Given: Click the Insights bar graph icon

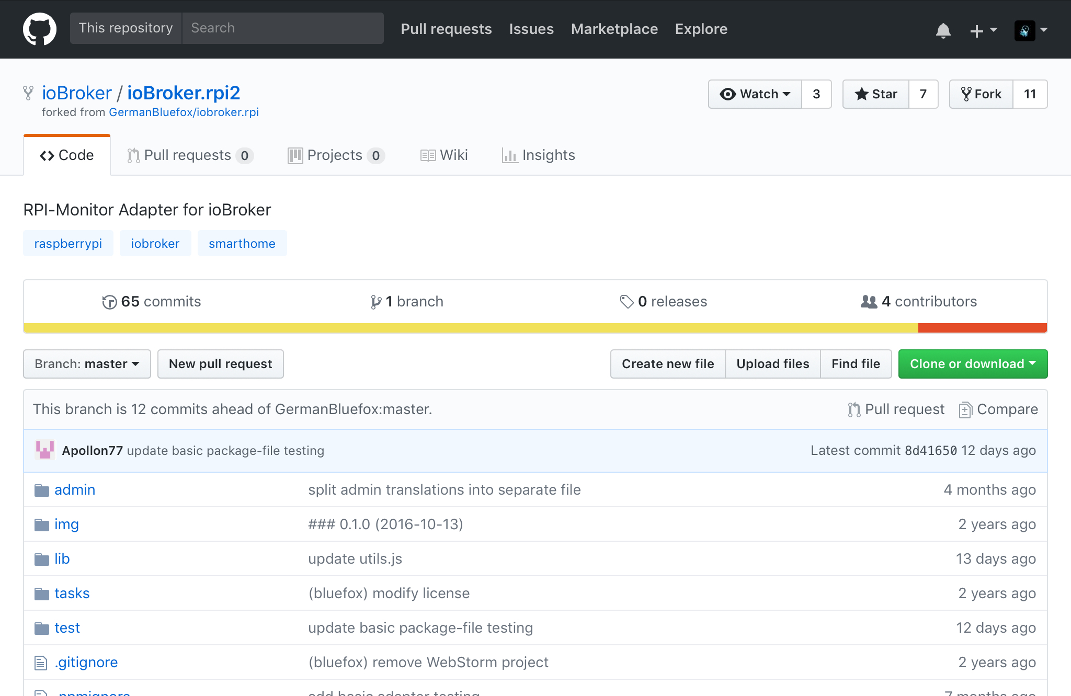Looking at the screenshot, I should coord(509,155).
